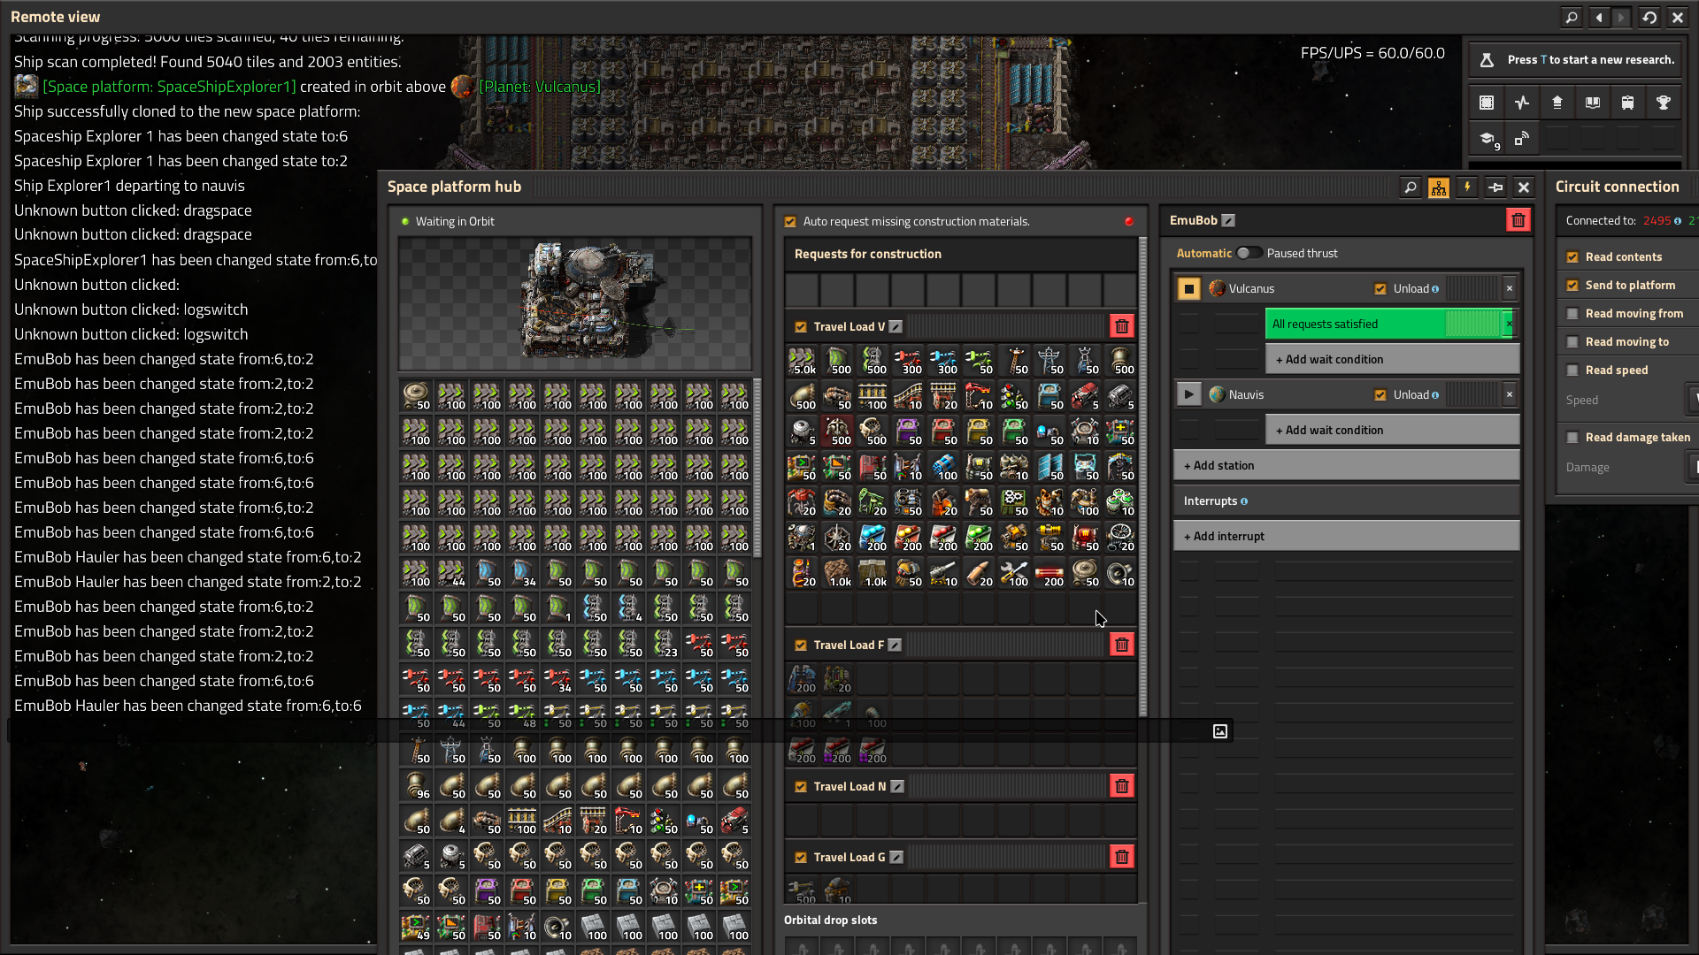The width and height of the screenshot is (1699, 955).
Task: Click the Requests for construction heading
Action: (x=867, y=254)
